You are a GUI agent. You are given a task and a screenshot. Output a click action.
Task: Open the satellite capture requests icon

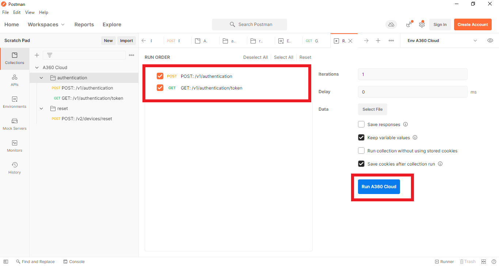(410, 24)
